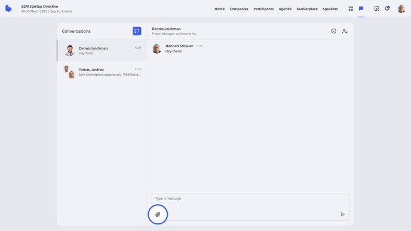Send the message with the arrow icon

[x=342, y=214]
